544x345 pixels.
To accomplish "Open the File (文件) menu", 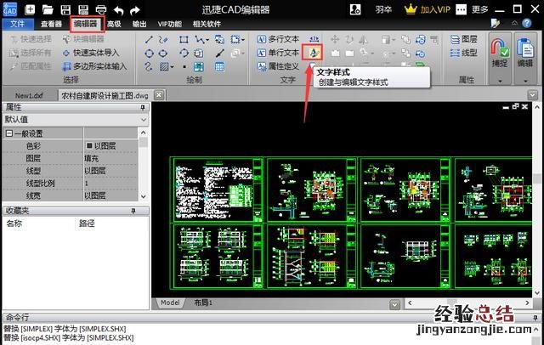I will (18, 24).
